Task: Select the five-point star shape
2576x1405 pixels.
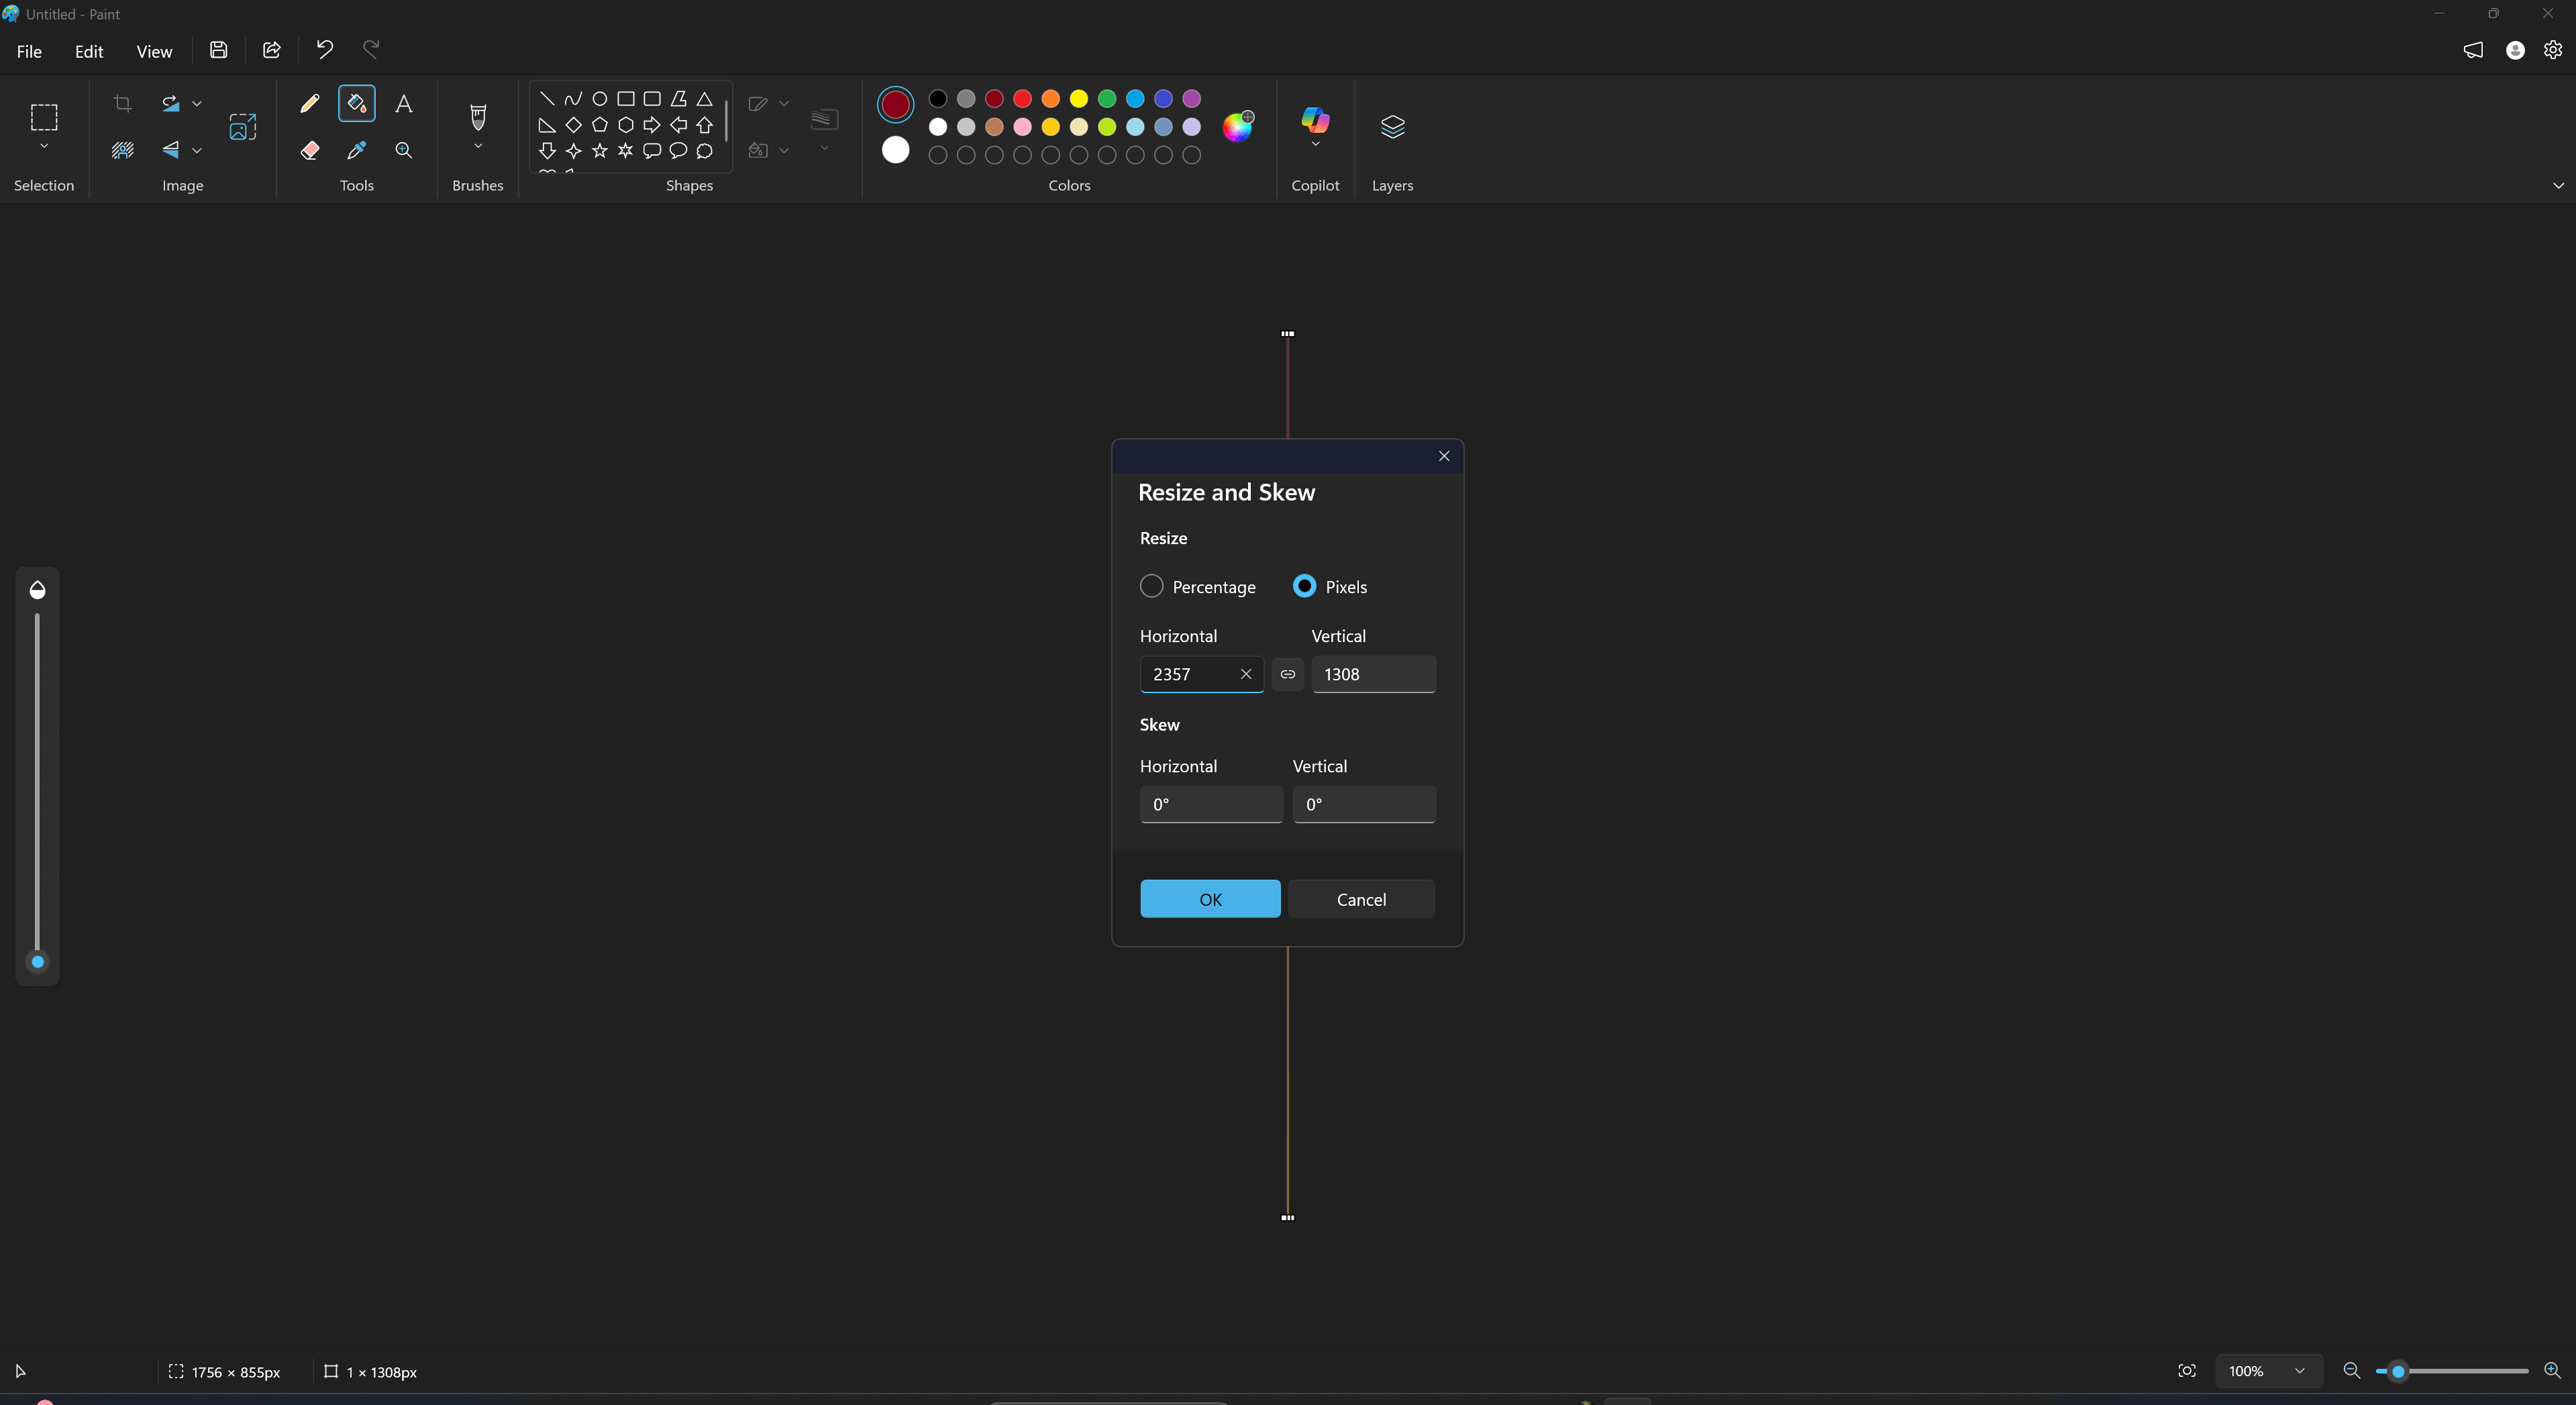Action: (x=600, y=151)
